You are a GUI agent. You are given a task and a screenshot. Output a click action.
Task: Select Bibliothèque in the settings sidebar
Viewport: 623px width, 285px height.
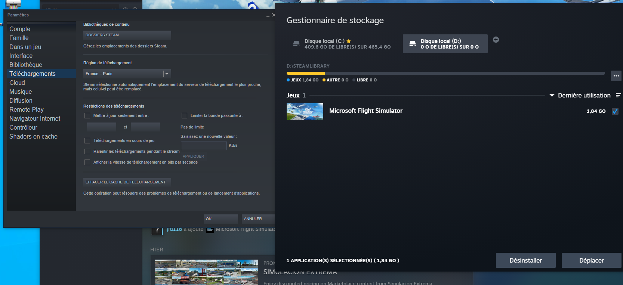coord(41,65)
